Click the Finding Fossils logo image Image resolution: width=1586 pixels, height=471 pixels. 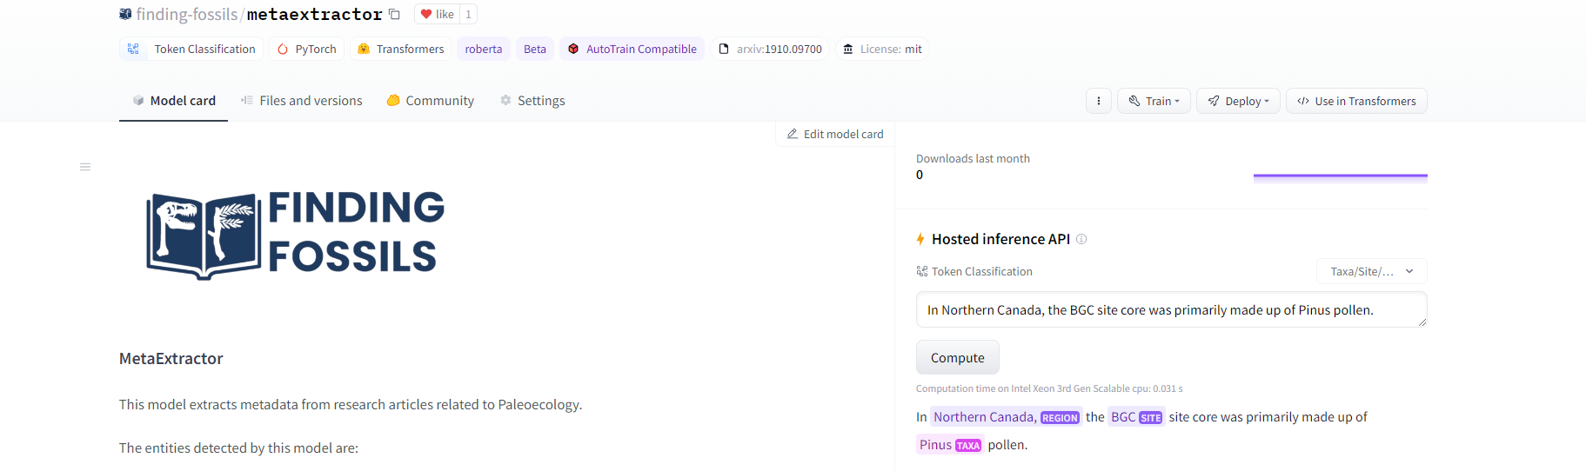[x=296, y=234]
